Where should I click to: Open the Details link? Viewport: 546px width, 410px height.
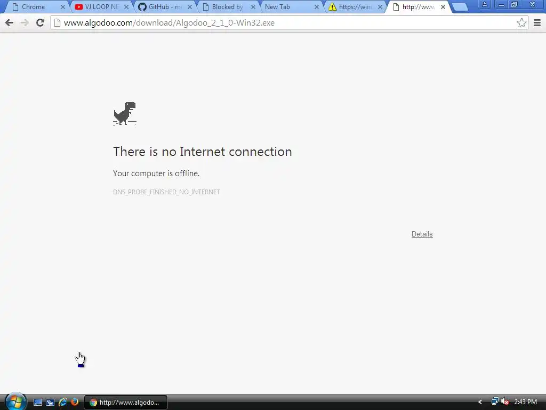coord(422,234)
